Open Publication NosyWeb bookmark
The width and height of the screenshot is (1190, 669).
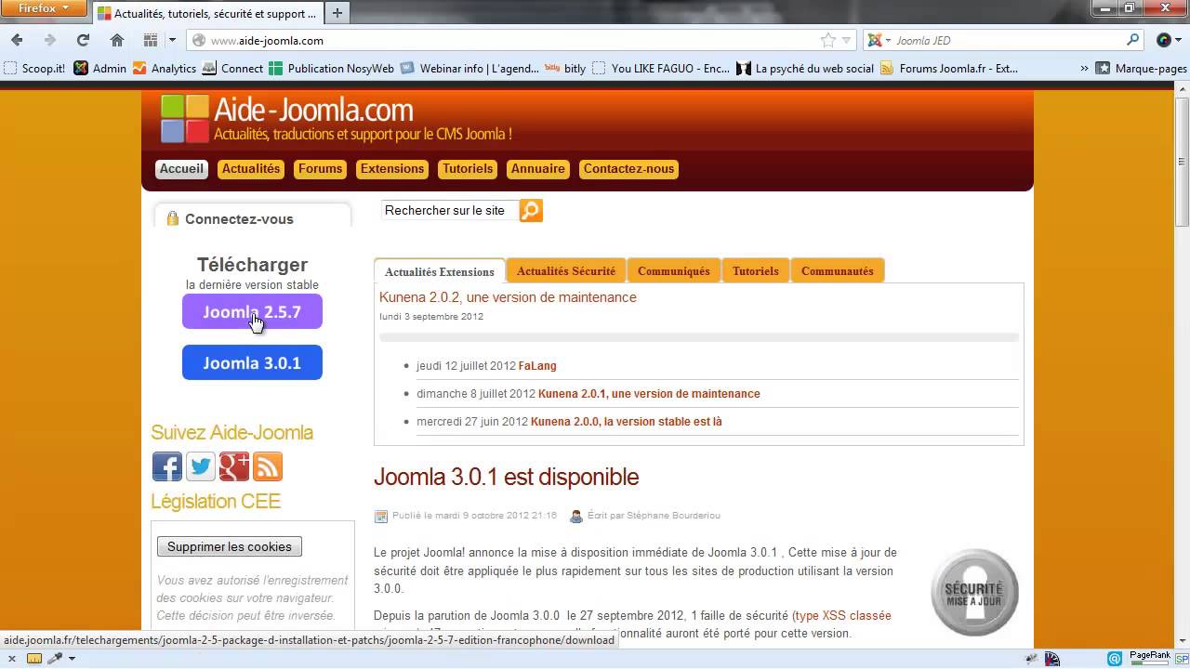click(x=331, y=68)
